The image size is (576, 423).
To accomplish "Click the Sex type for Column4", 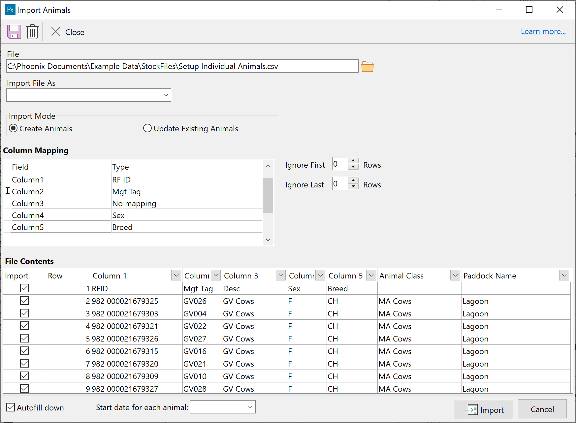I will pos(186,215).
